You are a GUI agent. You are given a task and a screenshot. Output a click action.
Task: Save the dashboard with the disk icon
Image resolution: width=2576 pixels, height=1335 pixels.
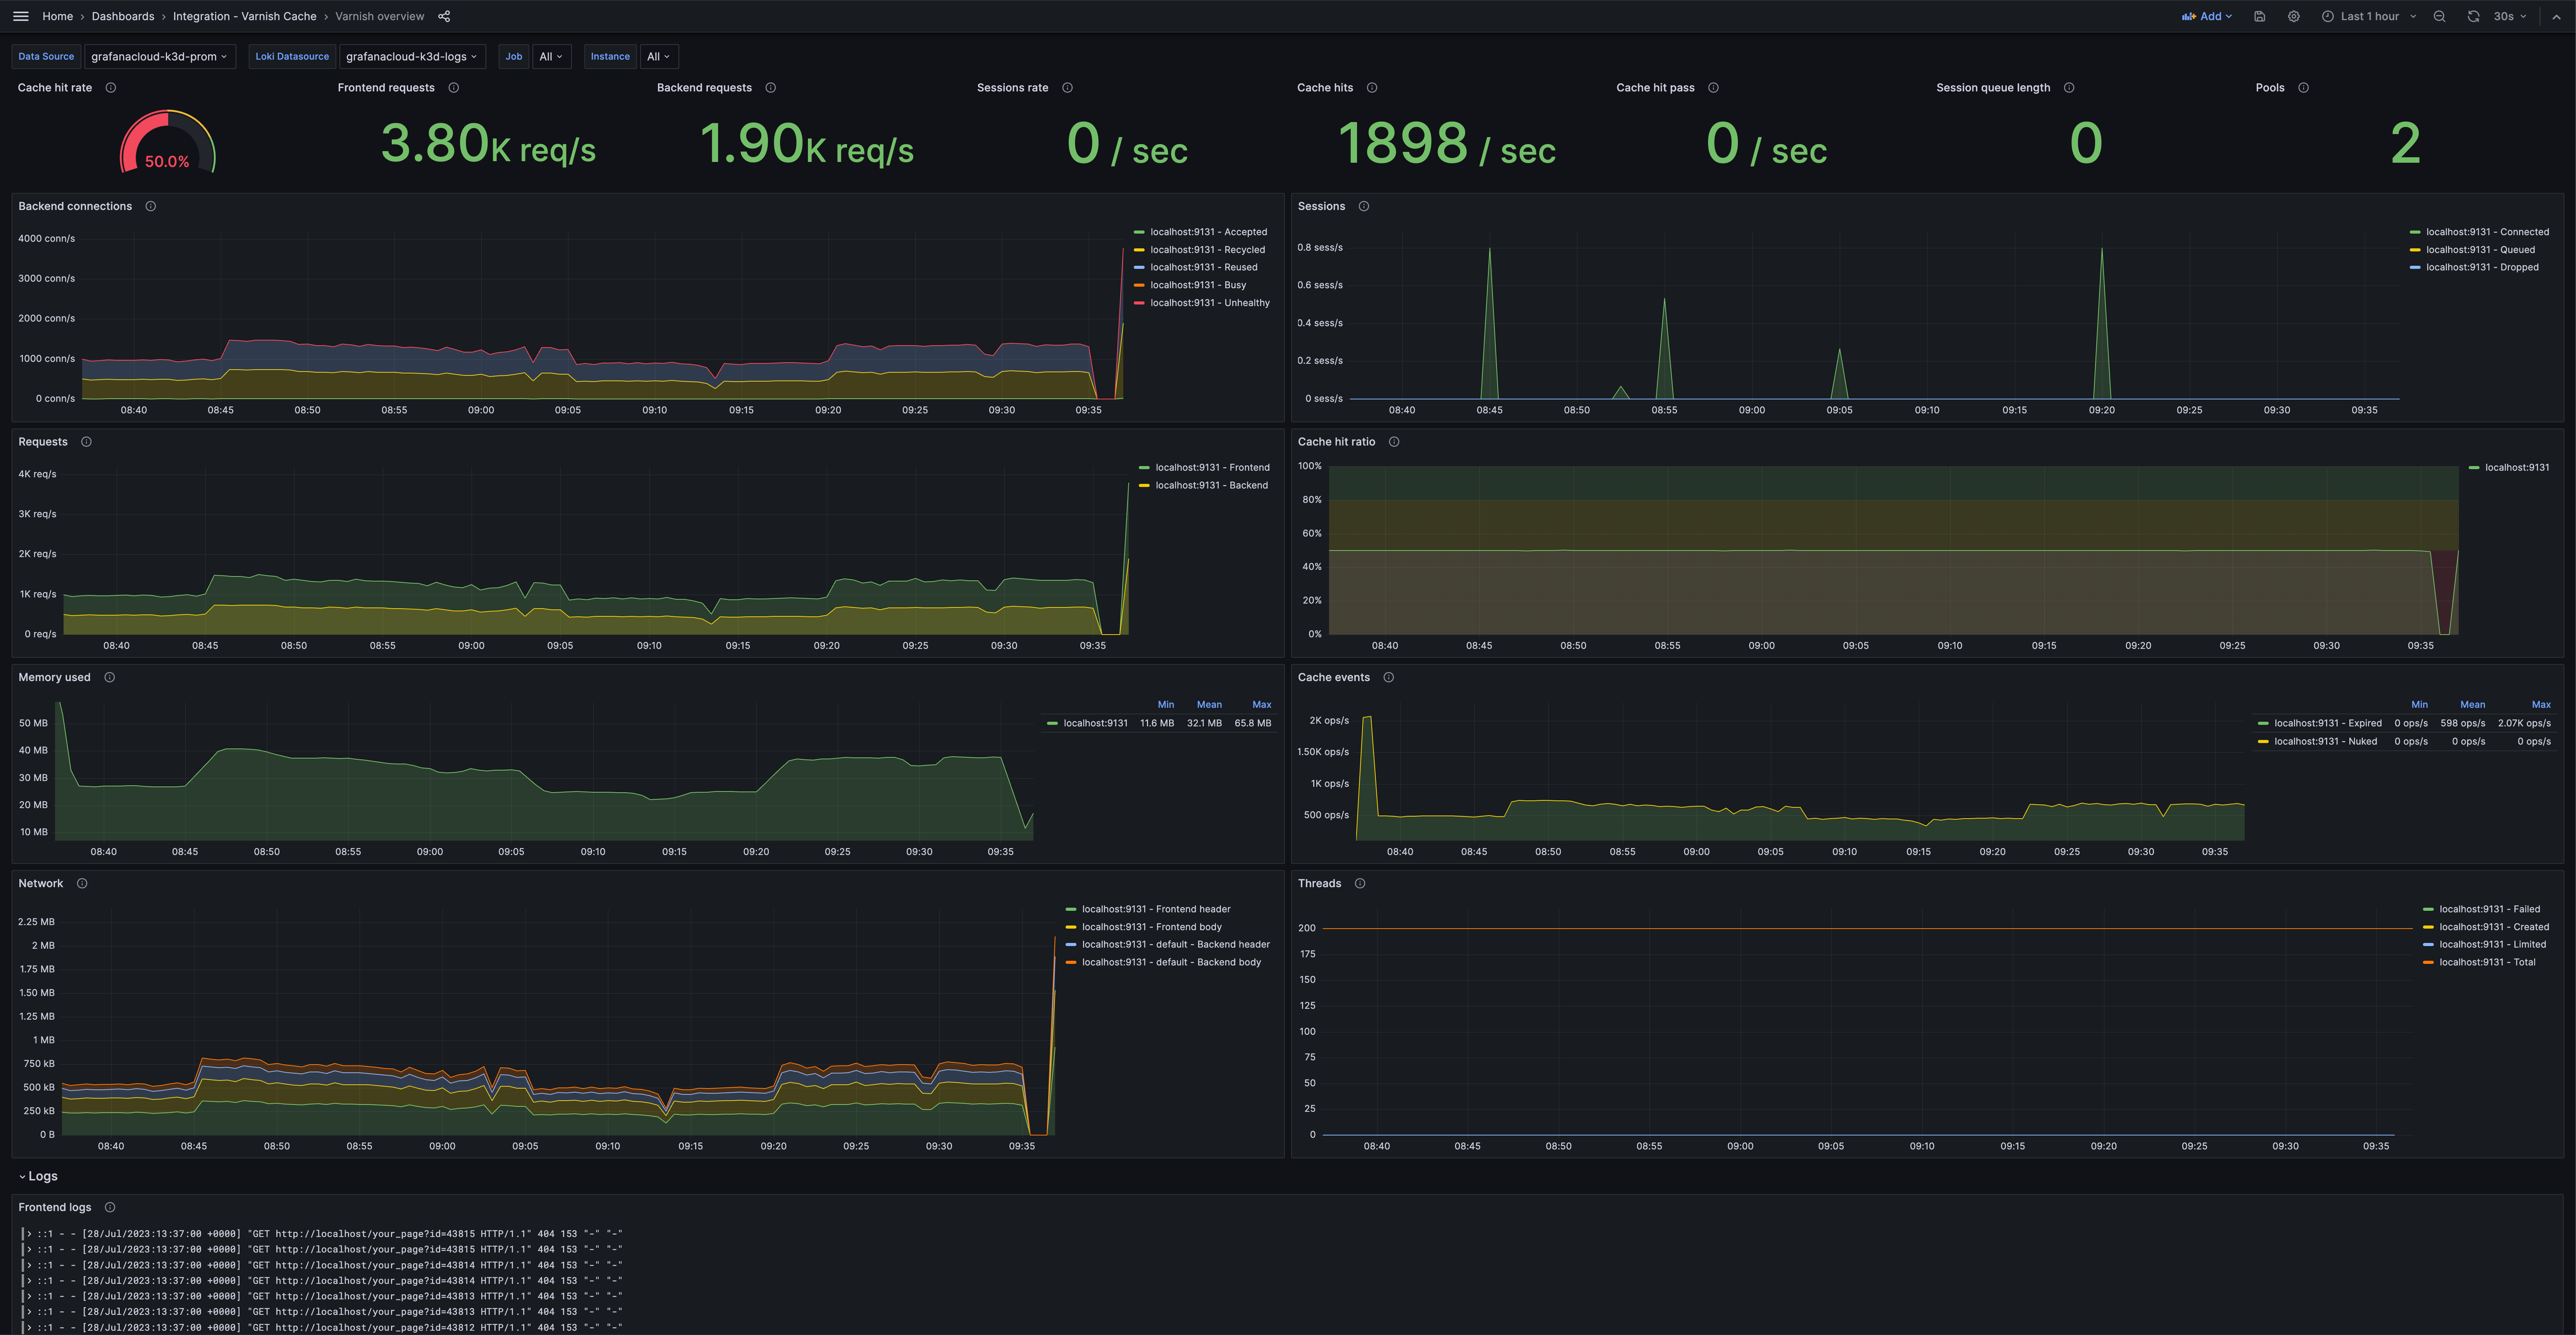coord(2259,16)
